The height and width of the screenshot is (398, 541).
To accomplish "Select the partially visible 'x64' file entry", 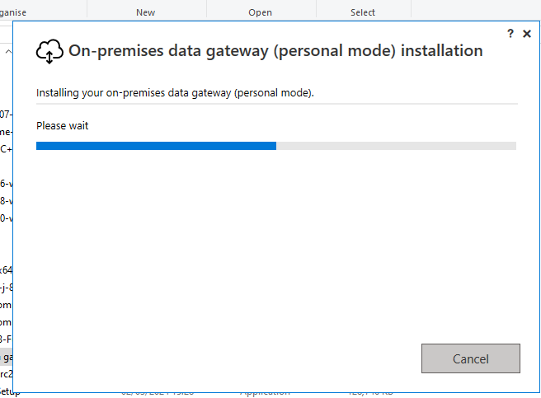I will [7, 270].
